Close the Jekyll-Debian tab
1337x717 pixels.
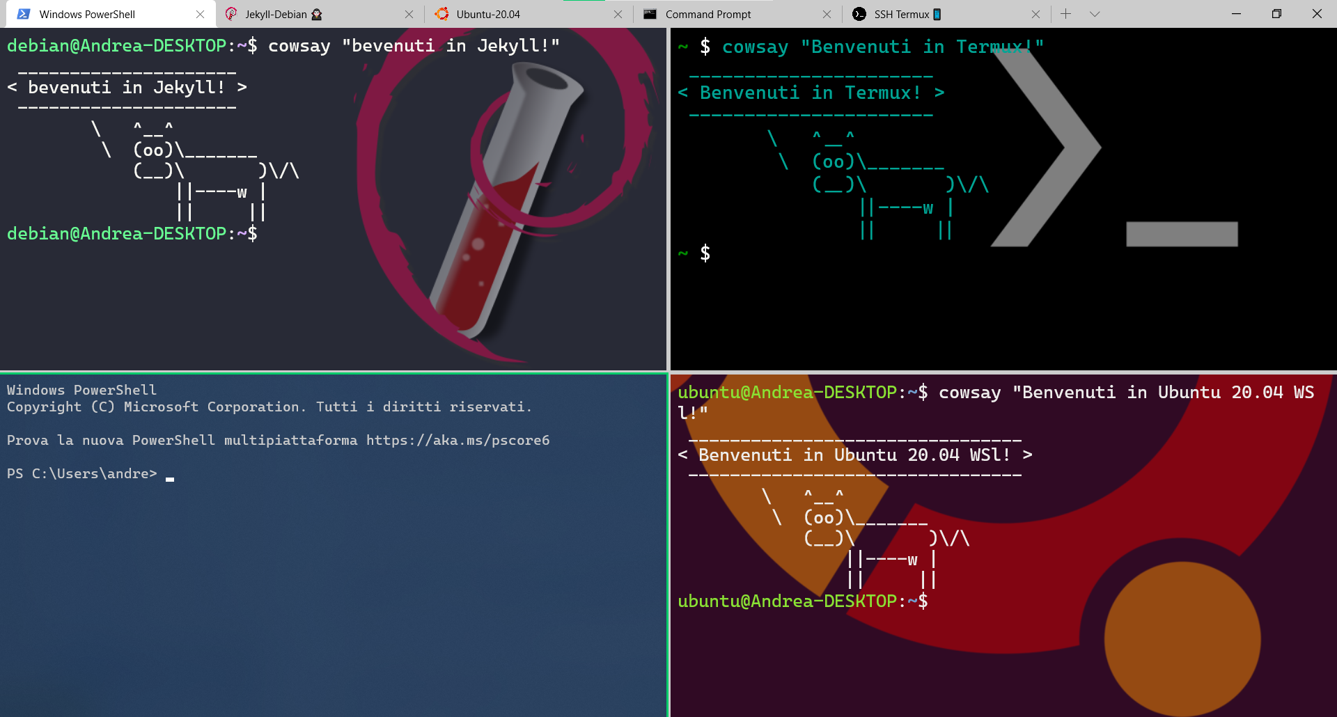click(x=409, y=14)
